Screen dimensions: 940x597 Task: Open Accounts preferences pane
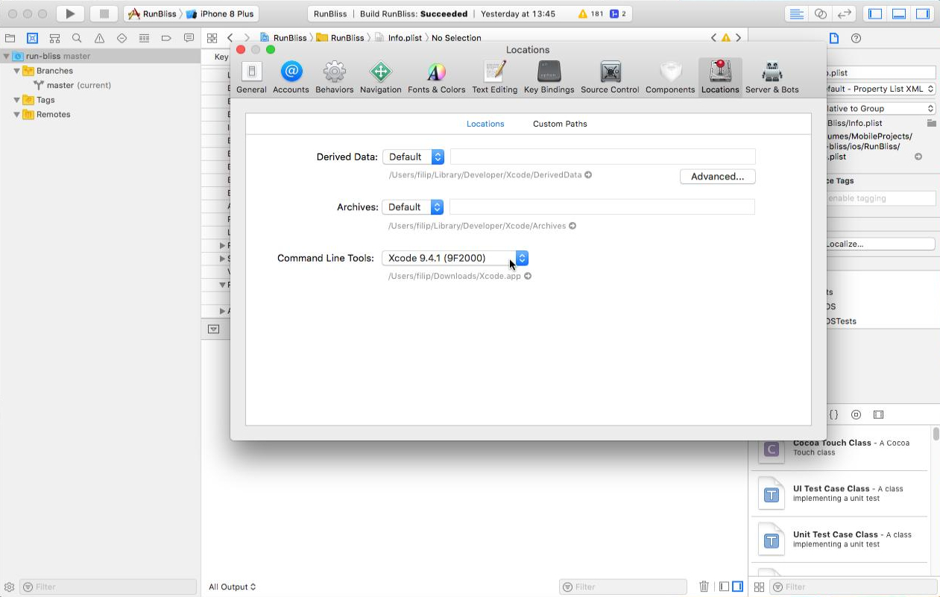coord(291,78)
